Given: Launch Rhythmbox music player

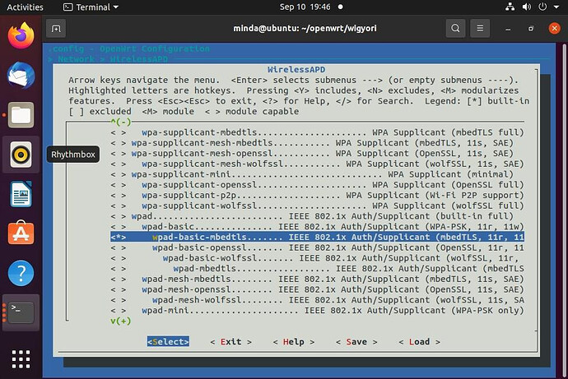Looking at the screenshot, I should coord(21,155).
